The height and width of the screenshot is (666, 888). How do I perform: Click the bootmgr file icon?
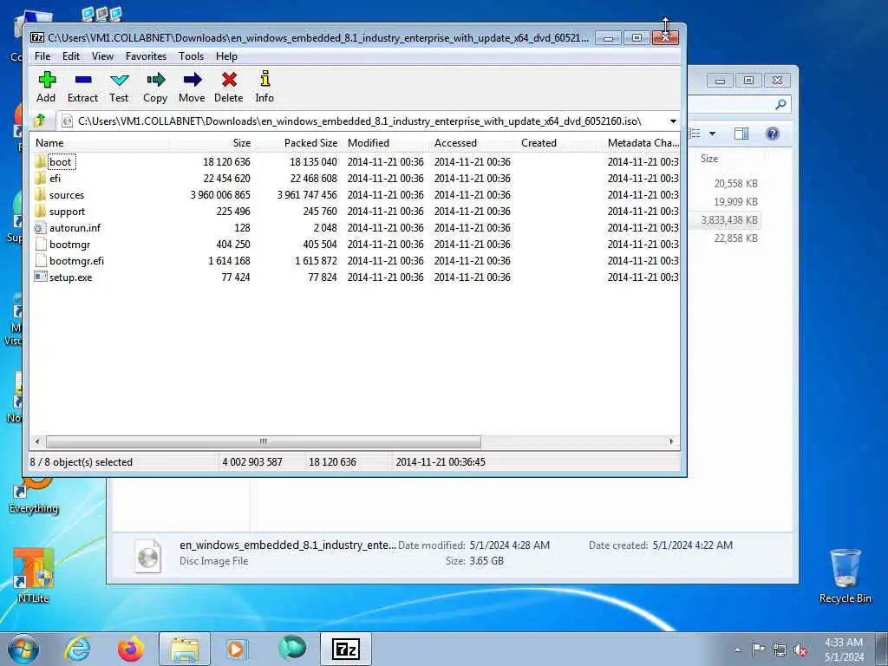(40, 244)
